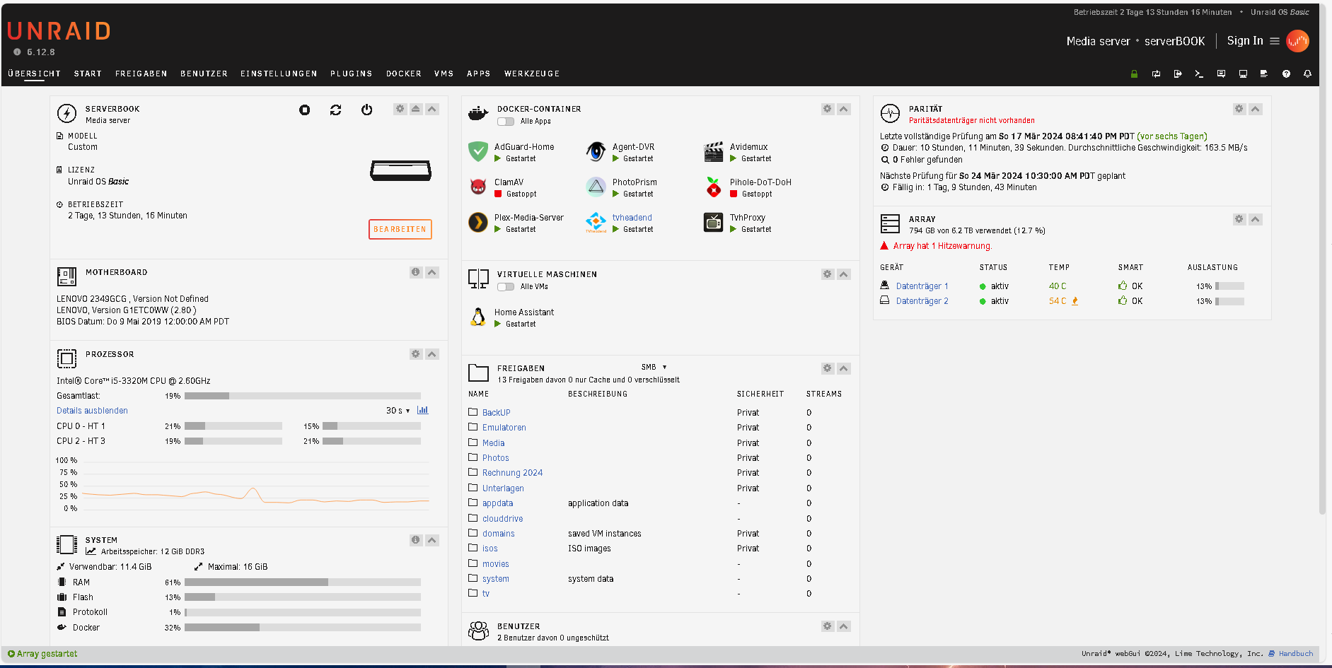The width and height of the screenshot is (1332, 668).
Task: Click the notification bell icon
Action: (1307, 74)
